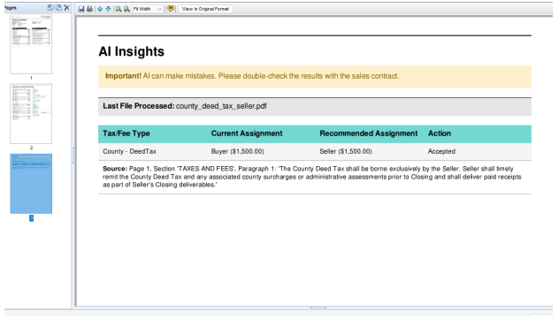Click the splitter handle beside the Pages panel
Image resolution: width=559 pixels, height=319 pixels.
(73, 156)
